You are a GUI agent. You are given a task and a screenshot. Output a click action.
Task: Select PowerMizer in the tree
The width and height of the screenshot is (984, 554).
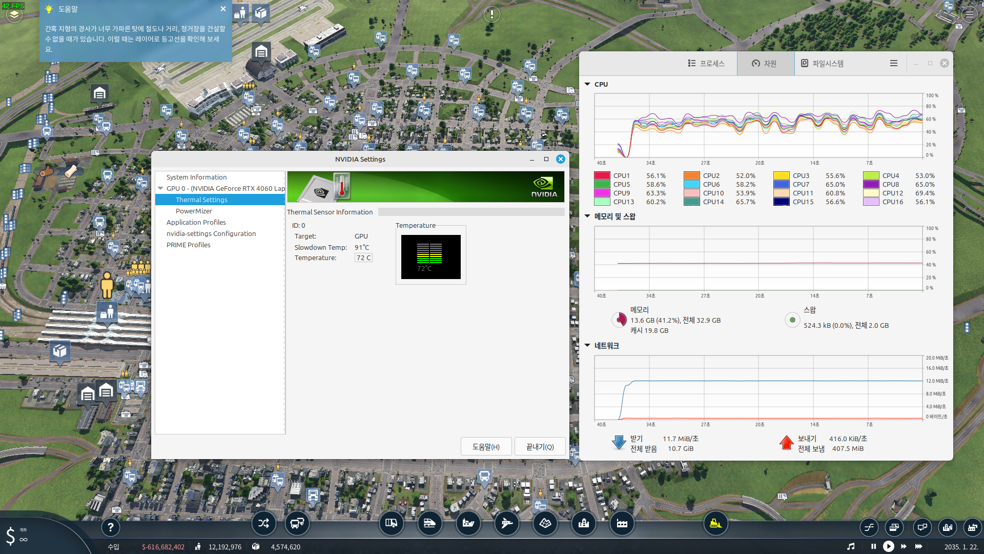pyautogui.click(x=194, y=211)
